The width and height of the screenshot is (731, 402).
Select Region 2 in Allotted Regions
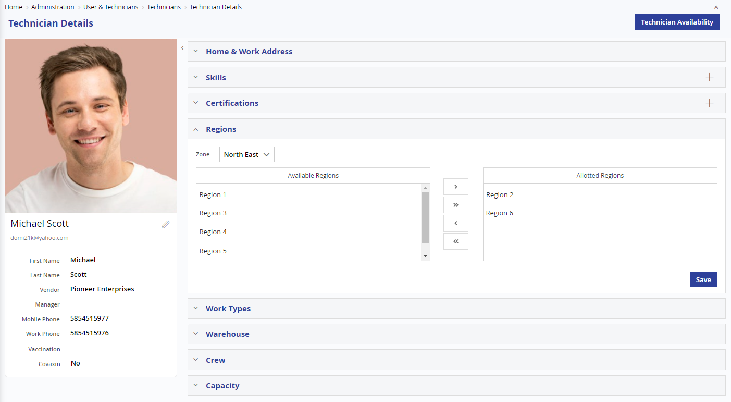pyautogui.click(x=499, y=194)
